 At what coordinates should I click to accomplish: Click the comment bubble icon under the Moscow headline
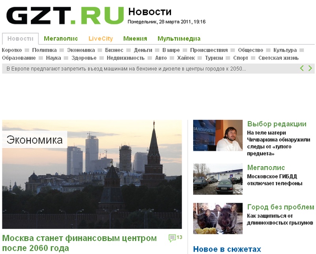tap(172, 237)
